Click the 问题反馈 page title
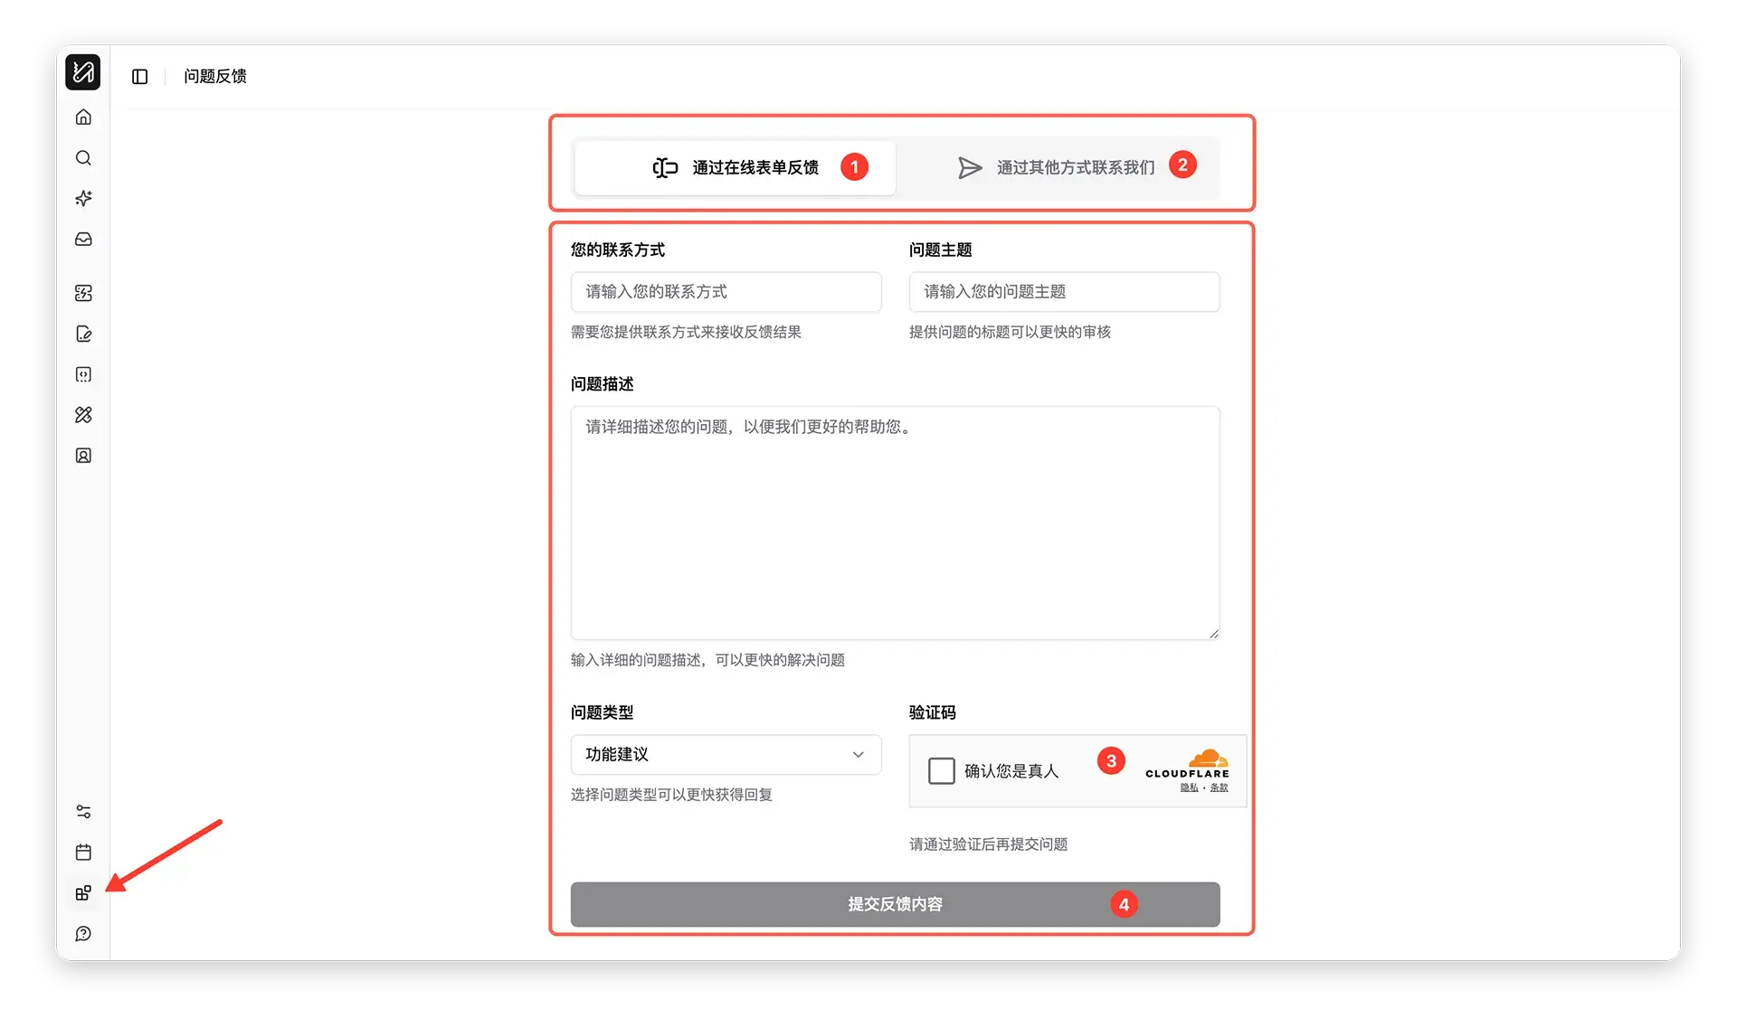The image size is (1737, 1028). pyautogui.click(x=215, y=77)
